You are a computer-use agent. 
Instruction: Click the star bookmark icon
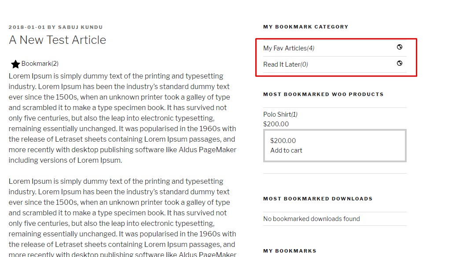[15, 64]
